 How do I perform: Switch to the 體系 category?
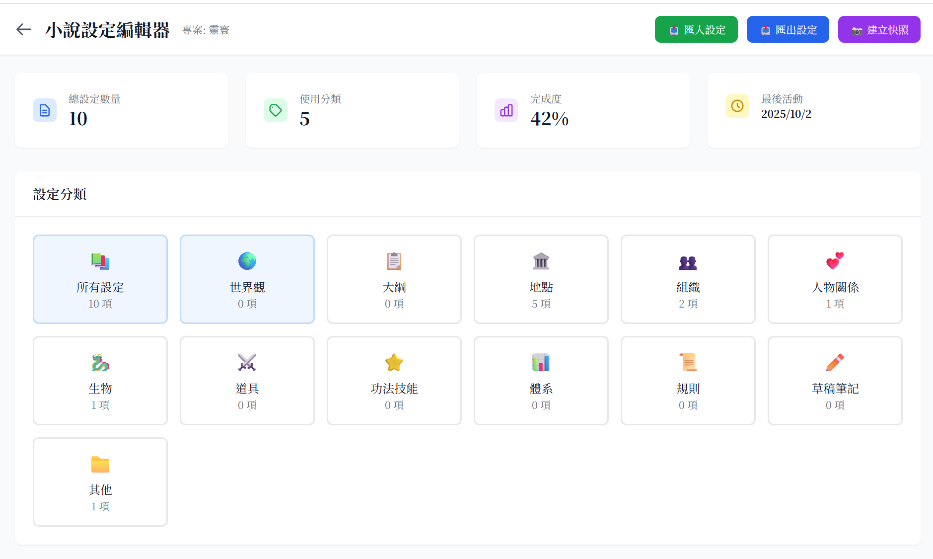[x=541, y=380]
